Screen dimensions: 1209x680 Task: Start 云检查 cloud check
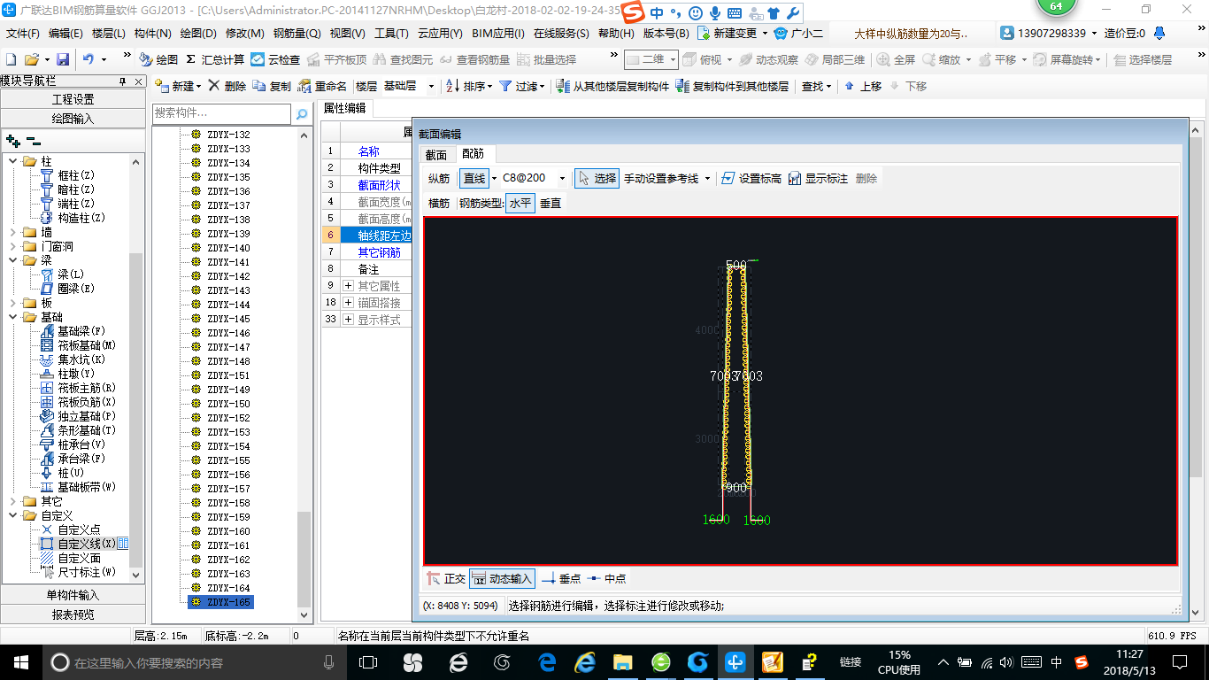275,59
